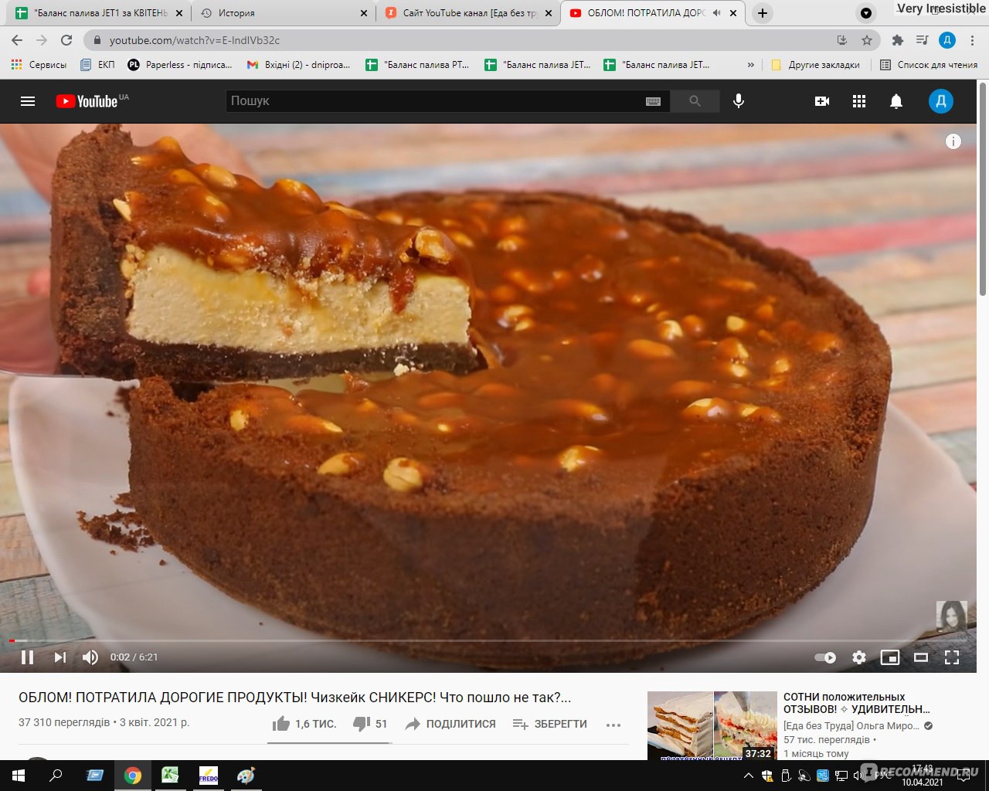Image resolution: width=989 pixels, height=791 pixels.
Task: Open the Chrome extensions puzzle icon
Action: [x=897, y=40]
